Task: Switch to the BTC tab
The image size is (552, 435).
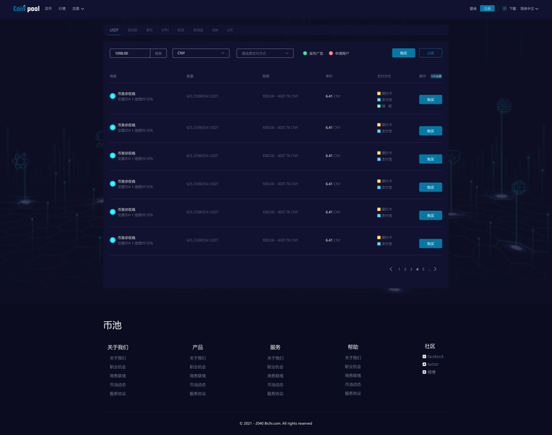Action: [149, 30]
